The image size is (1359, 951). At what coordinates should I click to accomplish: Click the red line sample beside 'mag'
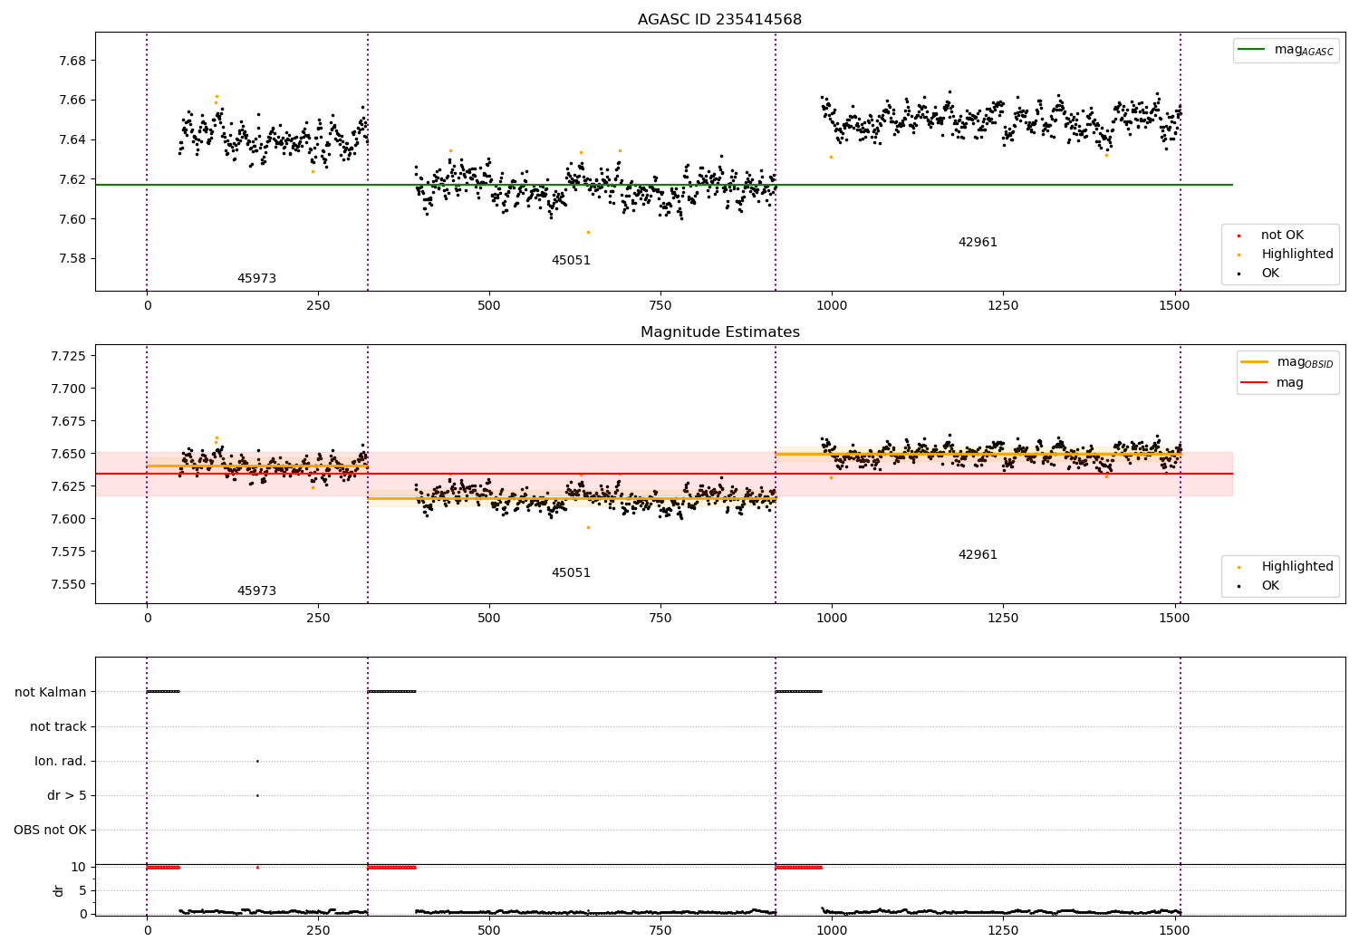tap(1254, 382)
